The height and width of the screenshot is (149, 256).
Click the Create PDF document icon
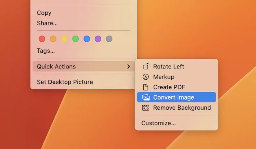(x=146, y=87)
